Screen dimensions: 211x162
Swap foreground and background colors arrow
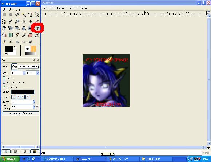(x=15, y=47)
